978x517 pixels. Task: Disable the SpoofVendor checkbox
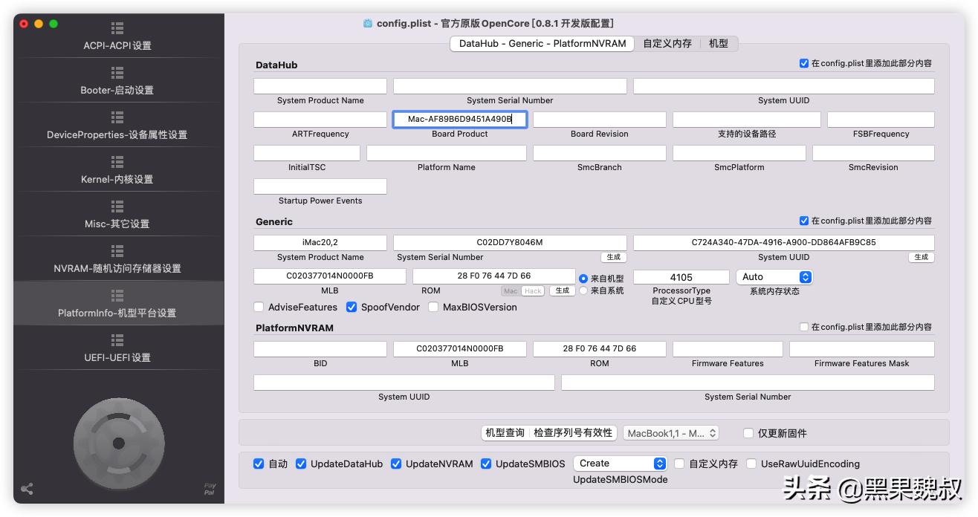[352, 307]
